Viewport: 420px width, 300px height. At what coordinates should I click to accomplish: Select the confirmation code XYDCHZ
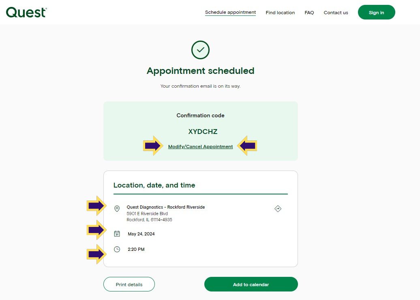click(x=203, y=132)
